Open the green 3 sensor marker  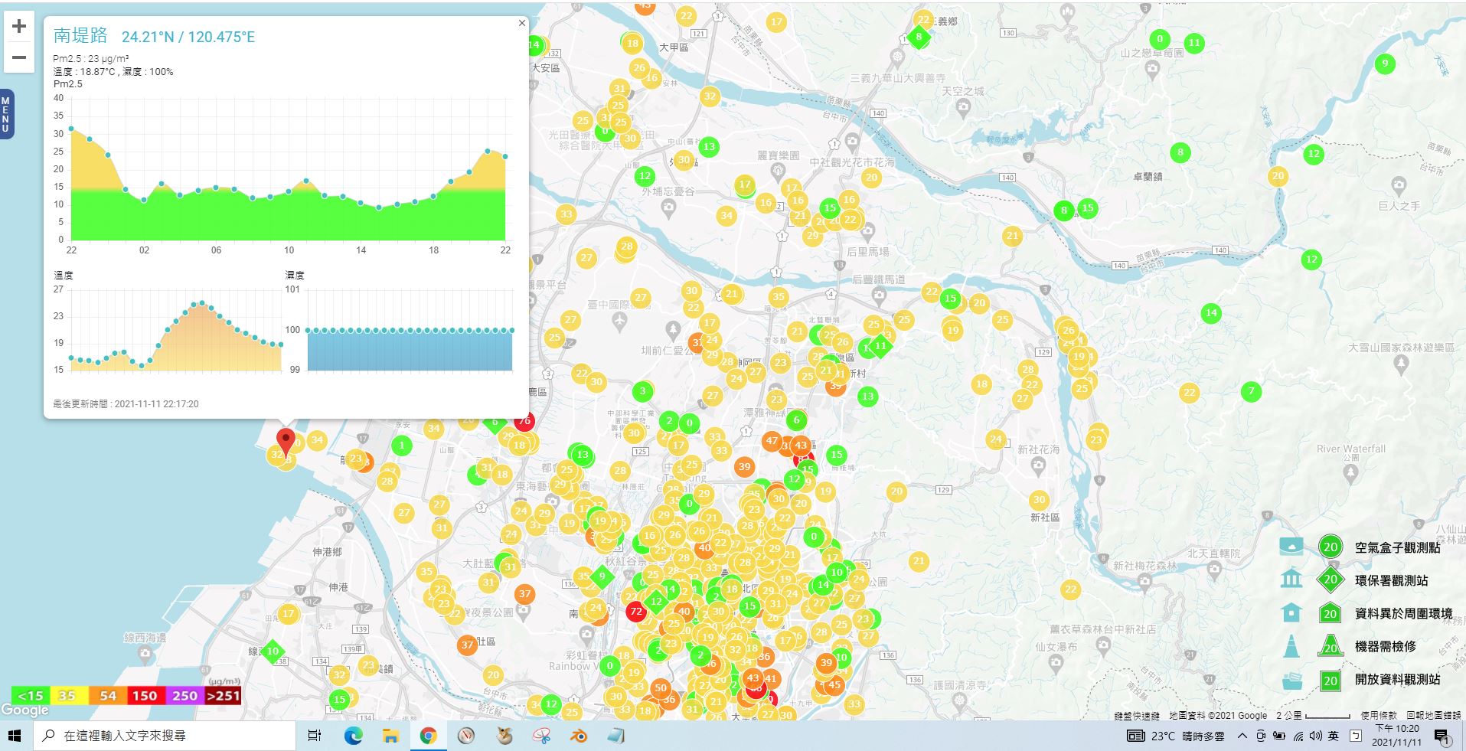643,391
